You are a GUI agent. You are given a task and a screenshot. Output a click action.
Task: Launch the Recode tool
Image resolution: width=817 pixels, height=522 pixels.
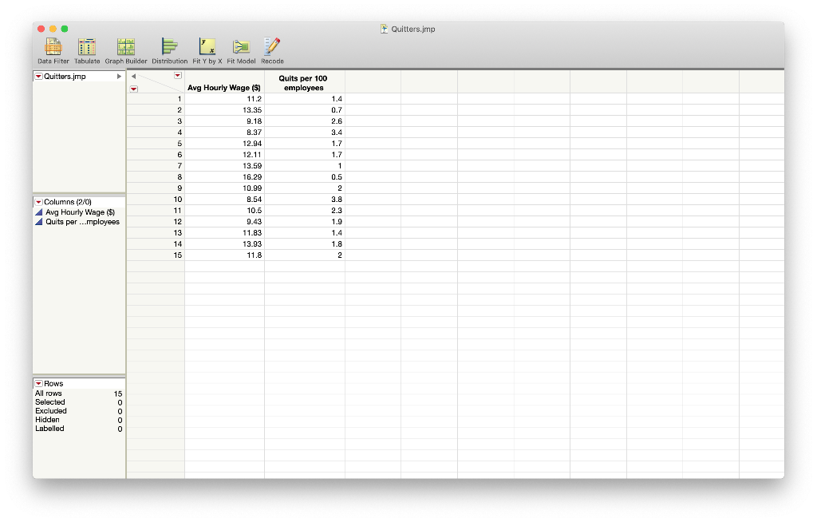coord(271,48)
